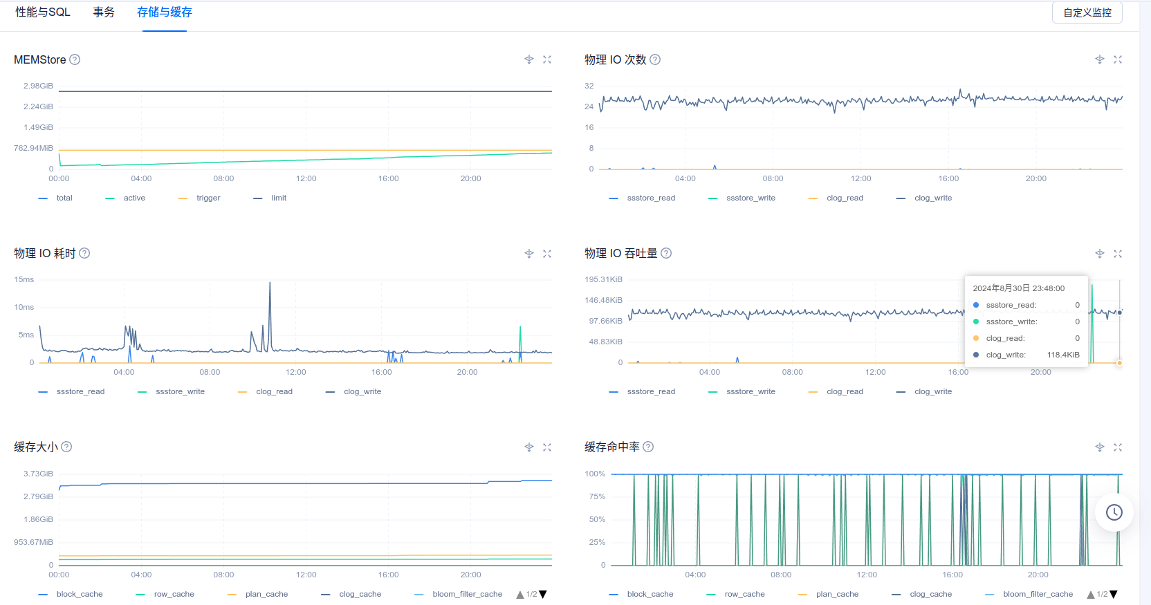Expand MEMStore chart to fullscreen
The image size is (1151, 605).
(547, 59)
